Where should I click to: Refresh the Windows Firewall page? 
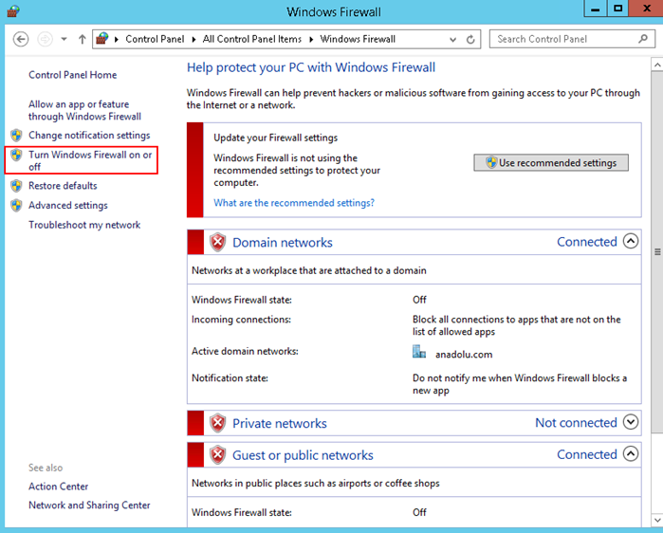pos(470,39)
